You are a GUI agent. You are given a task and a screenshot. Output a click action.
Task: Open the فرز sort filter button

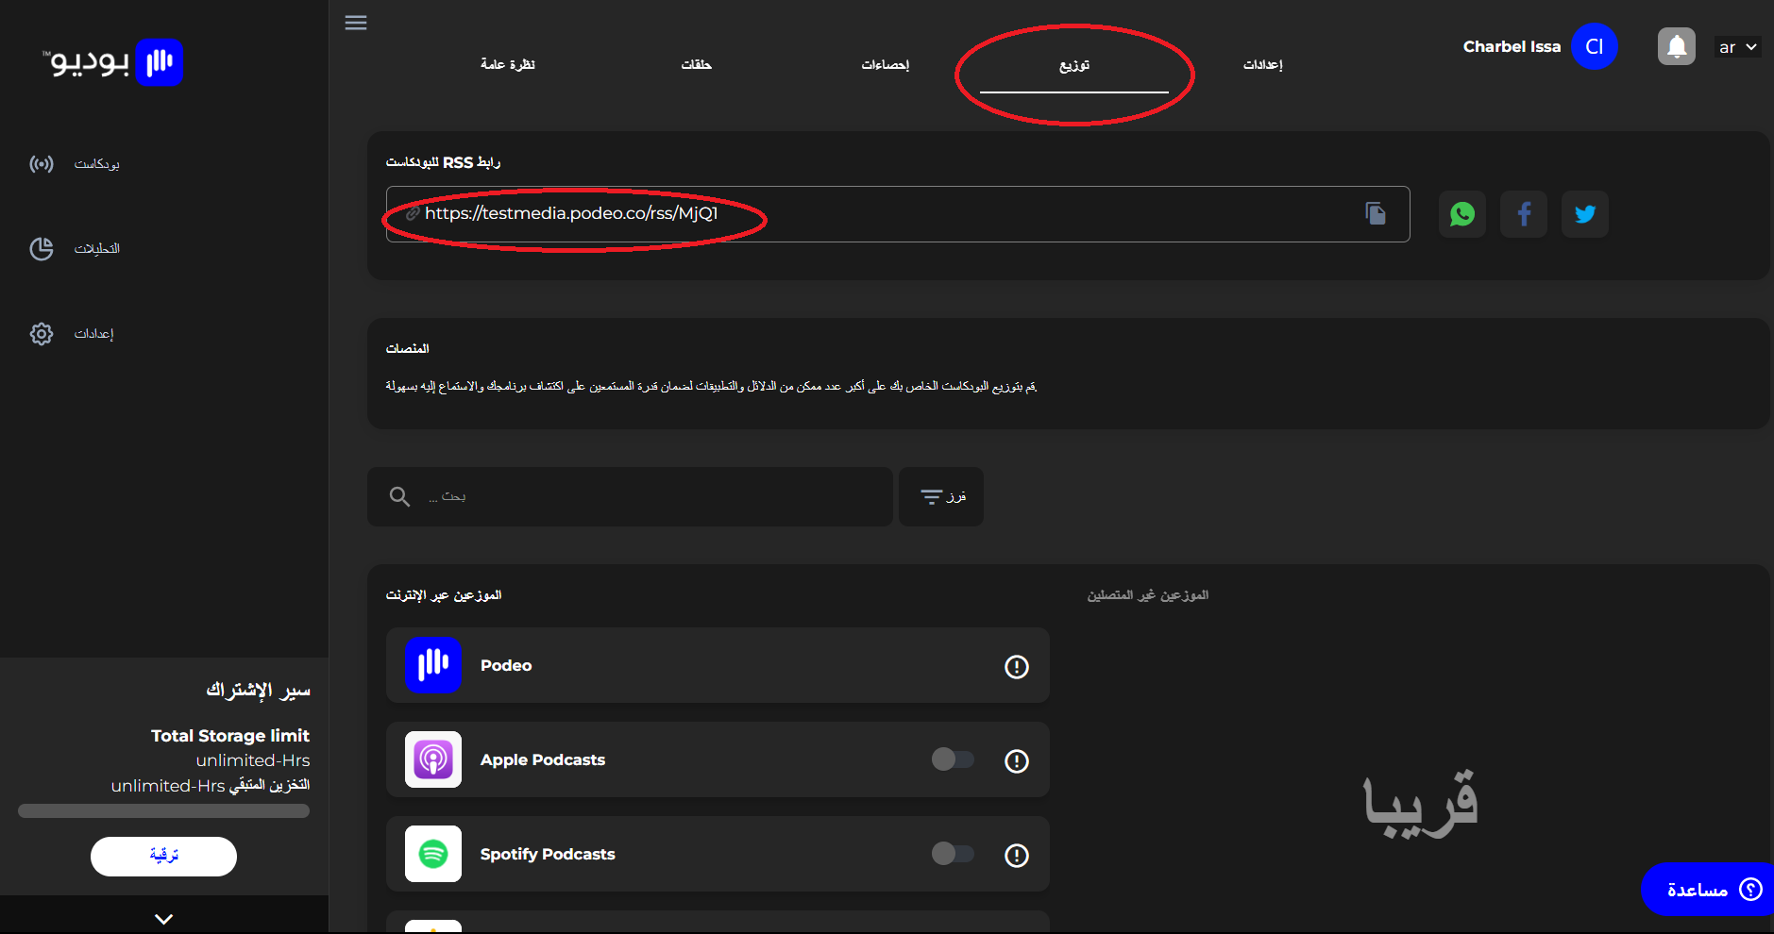pos(941,496)
